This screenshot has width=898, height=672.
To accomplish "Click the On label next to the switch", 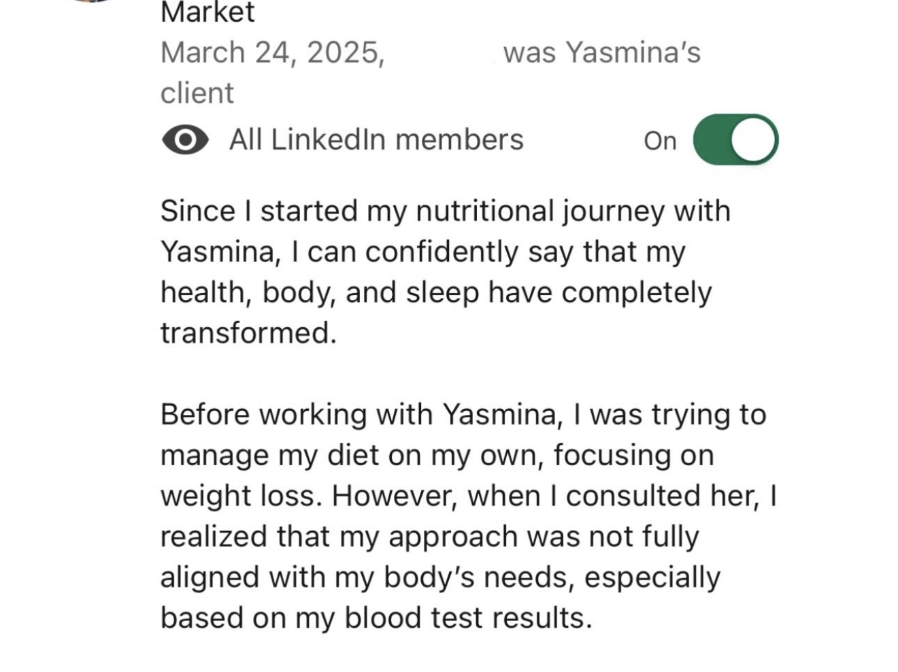I will 659,140.
